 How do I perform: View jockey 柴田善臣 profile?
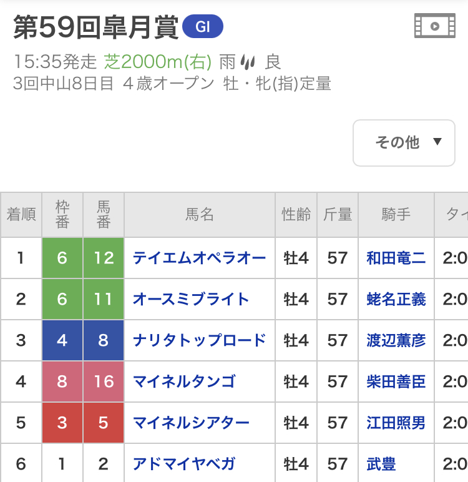396,381
